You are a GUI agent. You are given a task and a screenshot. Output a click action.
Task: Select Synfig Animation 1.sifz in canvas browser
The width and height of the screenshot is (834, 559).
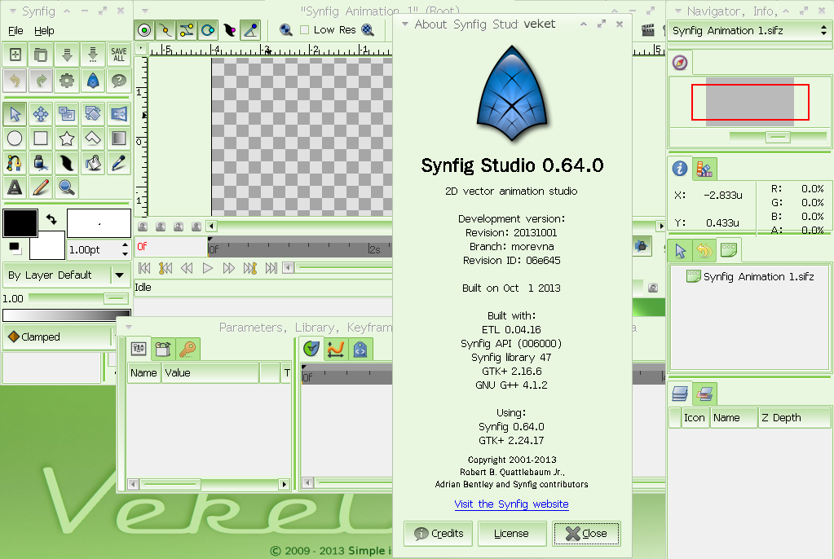coord(751,276)
